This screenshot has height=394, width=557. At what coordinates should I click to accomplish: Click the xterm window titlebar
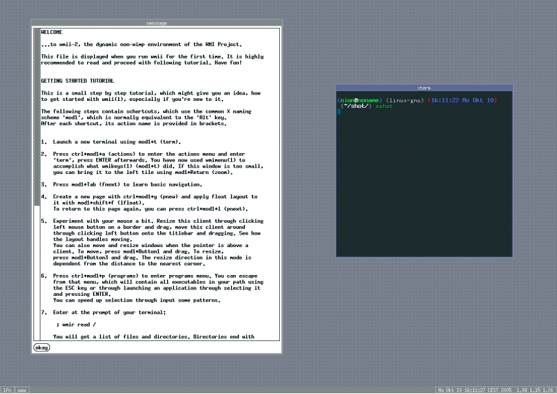coord(424,88)
